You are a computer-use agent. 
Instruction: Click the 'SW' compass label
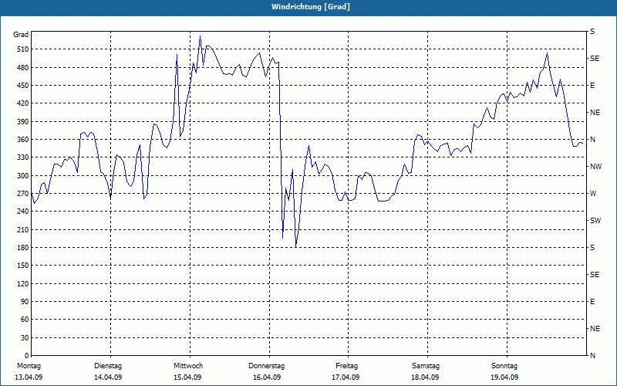coord(595,221)
